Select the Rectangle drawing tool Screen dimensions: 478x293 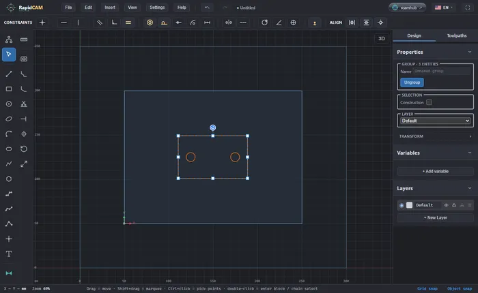[x=9, y=89]
